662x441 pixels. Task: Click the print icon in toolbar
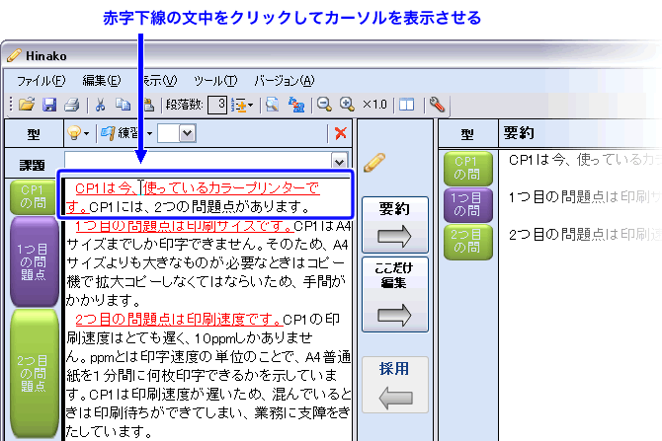click(x=72, y=105)
